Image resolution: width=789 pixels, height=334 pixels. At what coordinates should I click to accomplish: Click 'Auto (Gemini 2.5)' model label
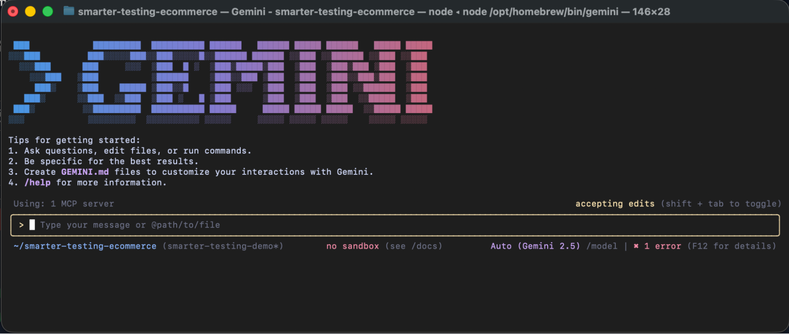[535, 246]
